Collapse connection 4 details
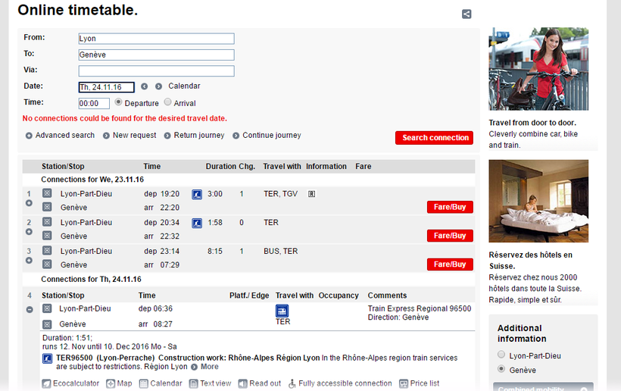This screenshot has height=391, width=621. click(x=29, y=309)
